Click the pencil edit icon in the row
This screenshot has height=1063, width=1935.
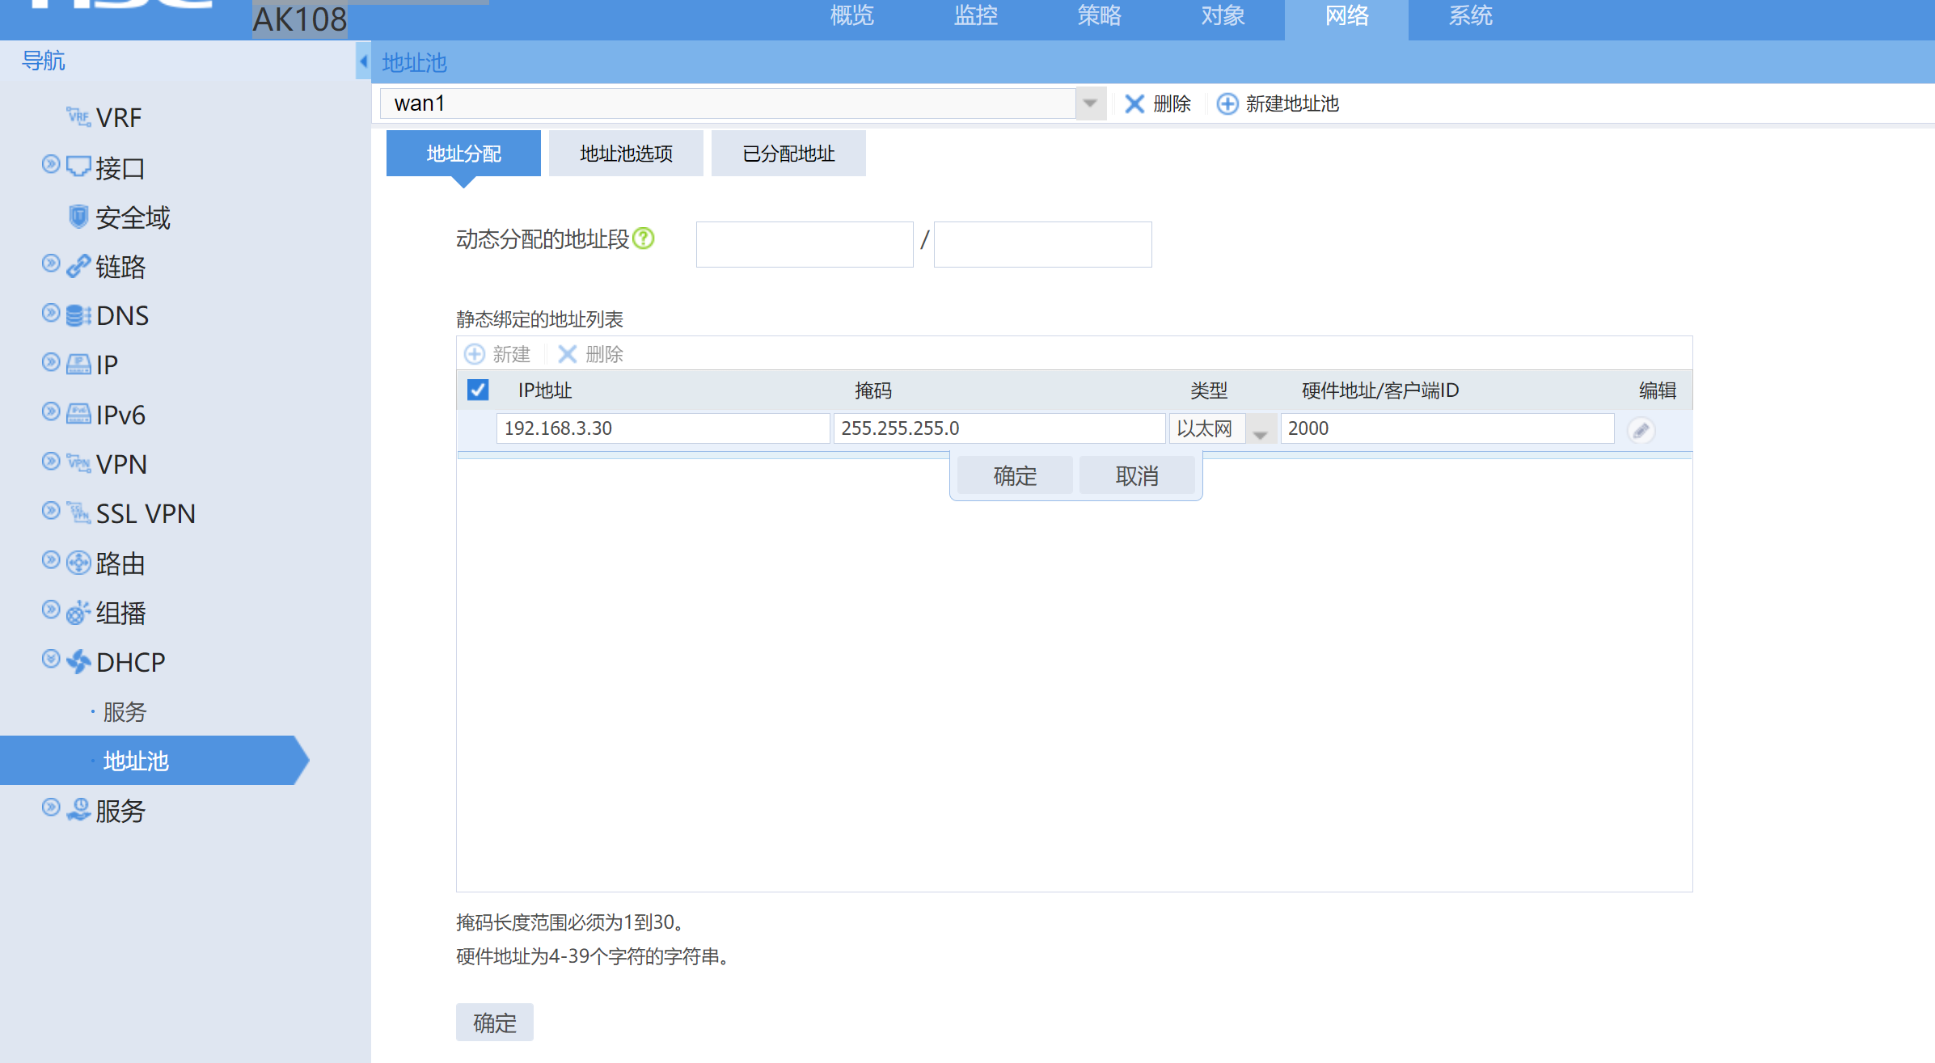pyautogui.click(x=1641, y=430)
